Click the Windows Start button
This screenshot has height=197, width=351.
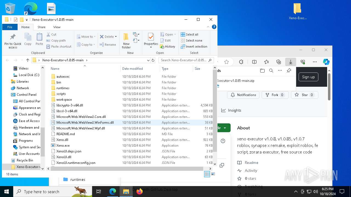(x=7, y=192)
